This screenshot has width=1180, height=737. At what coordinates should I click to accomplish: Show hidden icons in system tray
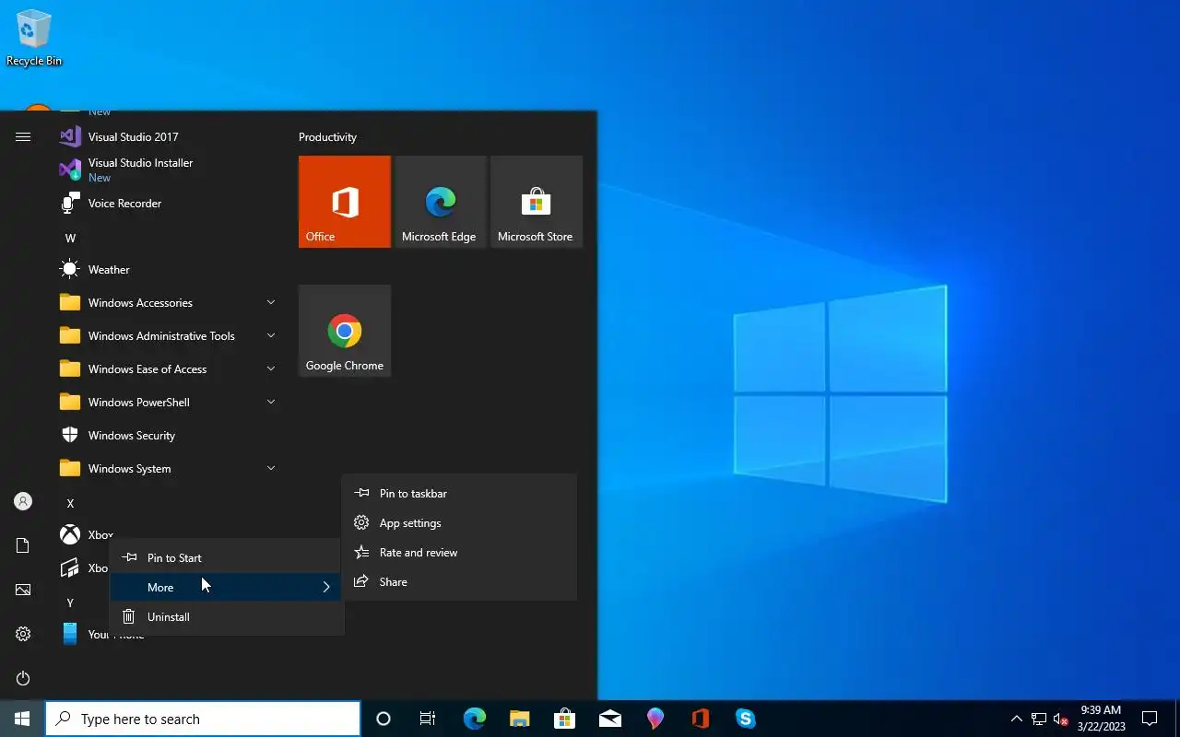1016,719
